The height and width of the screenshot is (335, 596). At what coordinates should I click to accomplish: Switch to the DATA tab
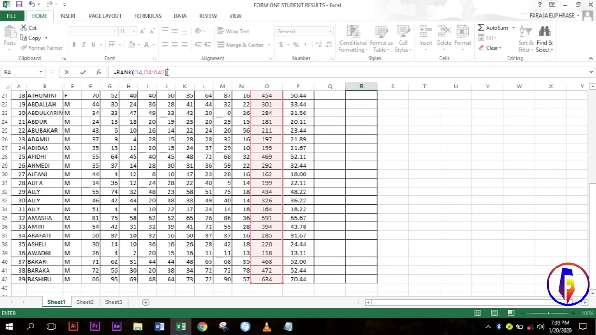click(x=180, y=16)
